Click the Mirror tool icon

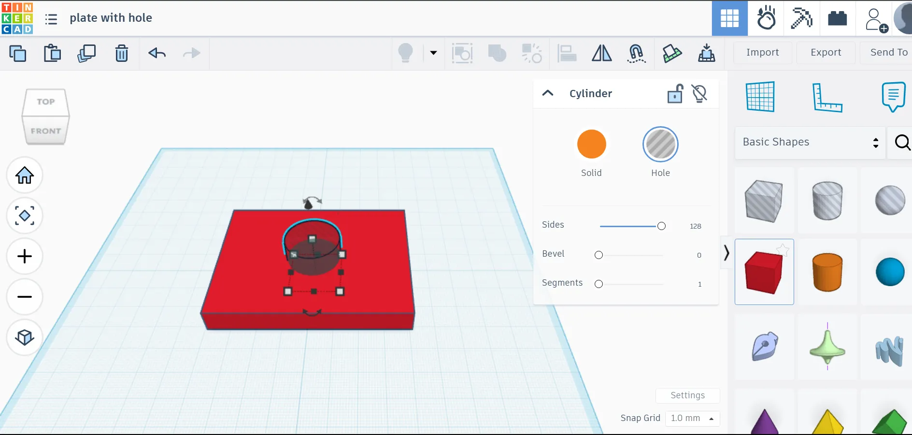click(x=601, y=53)
